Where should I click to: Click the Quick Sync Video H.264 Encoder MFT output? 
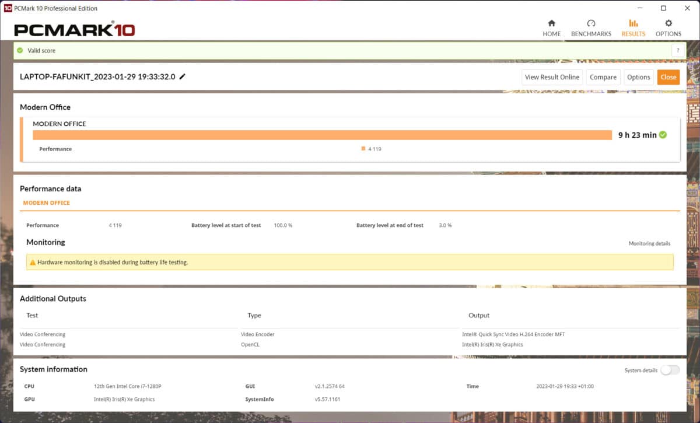pyautogui.click(x=513, y=334)
